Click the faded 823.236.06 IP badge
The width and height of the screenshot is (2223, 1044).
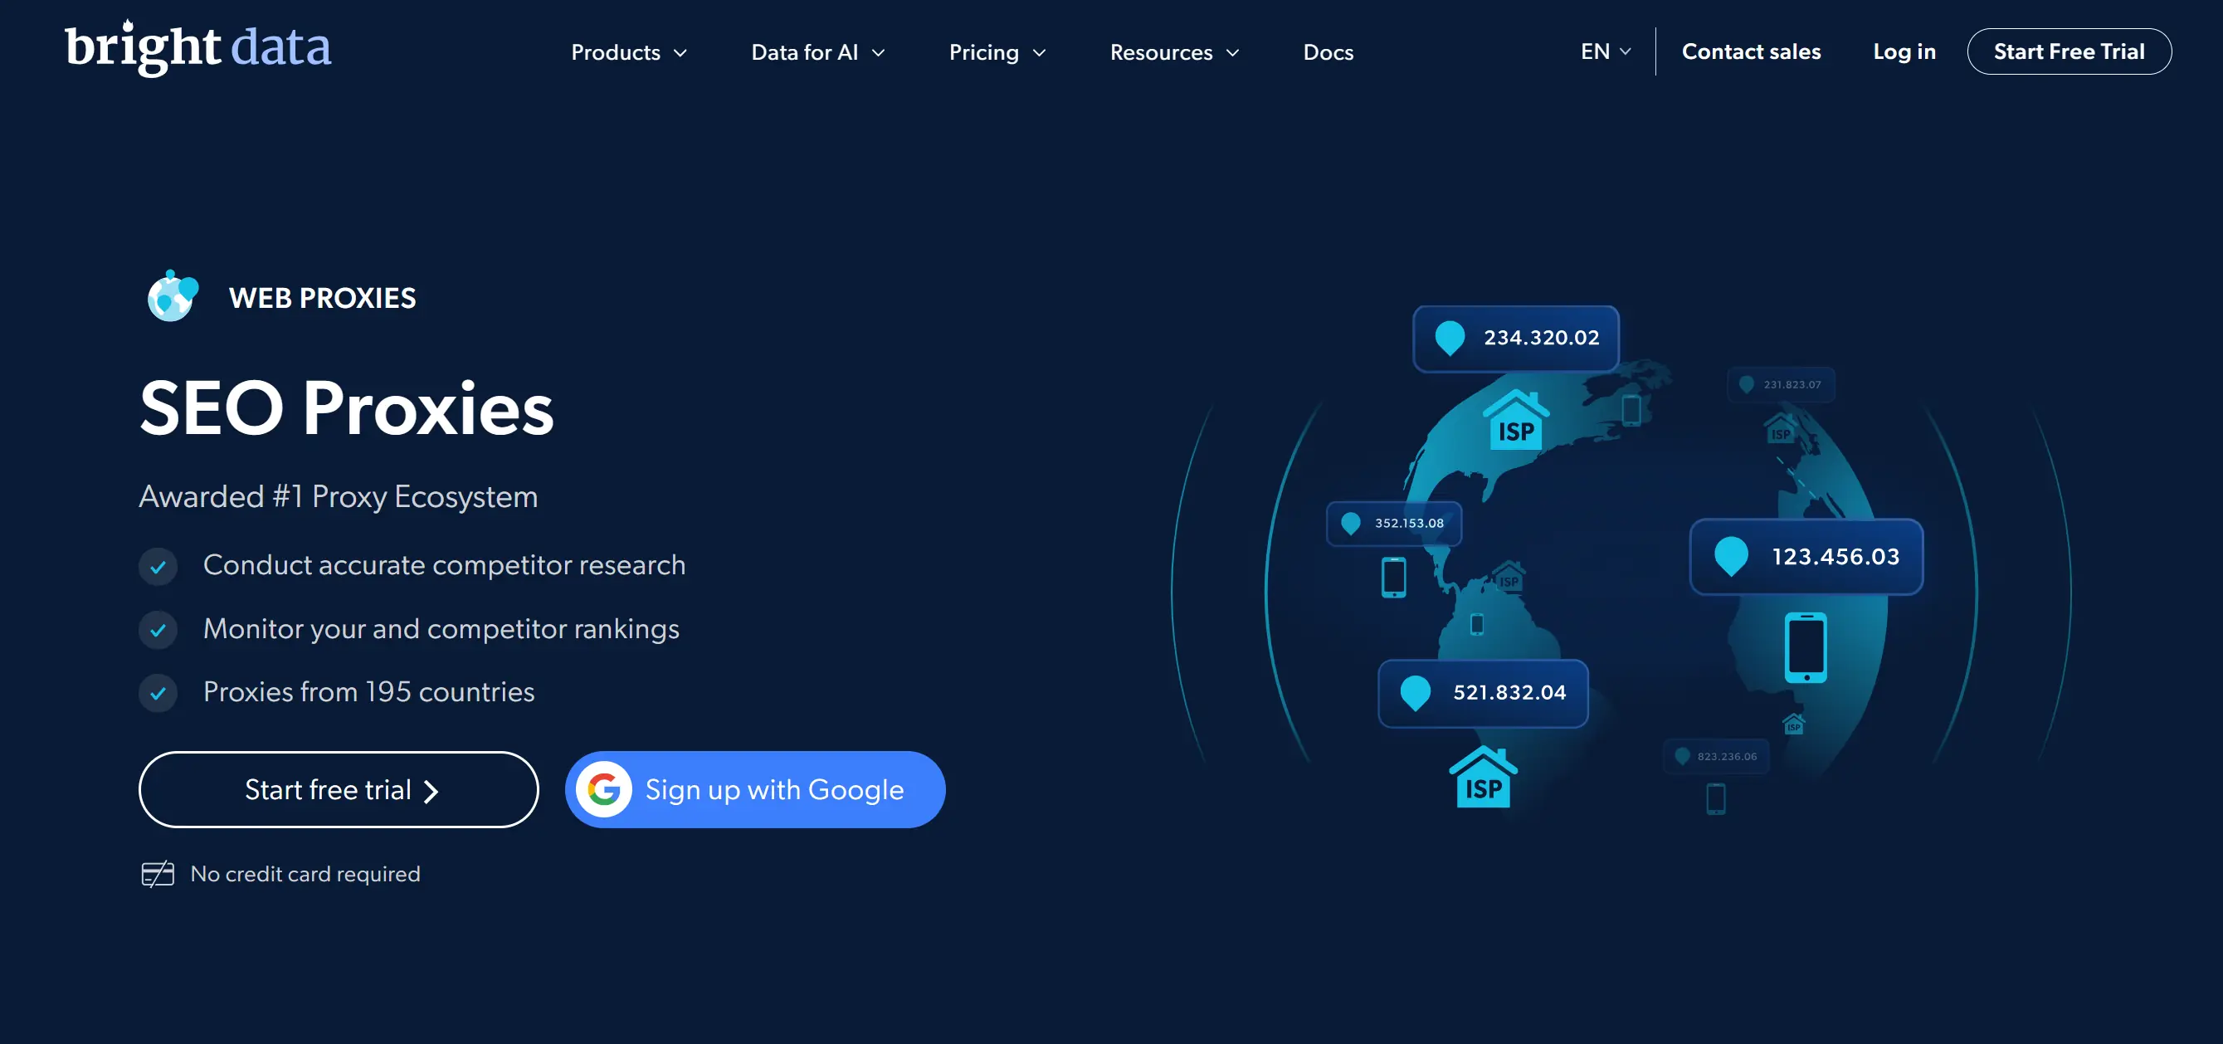(1717, 757)
